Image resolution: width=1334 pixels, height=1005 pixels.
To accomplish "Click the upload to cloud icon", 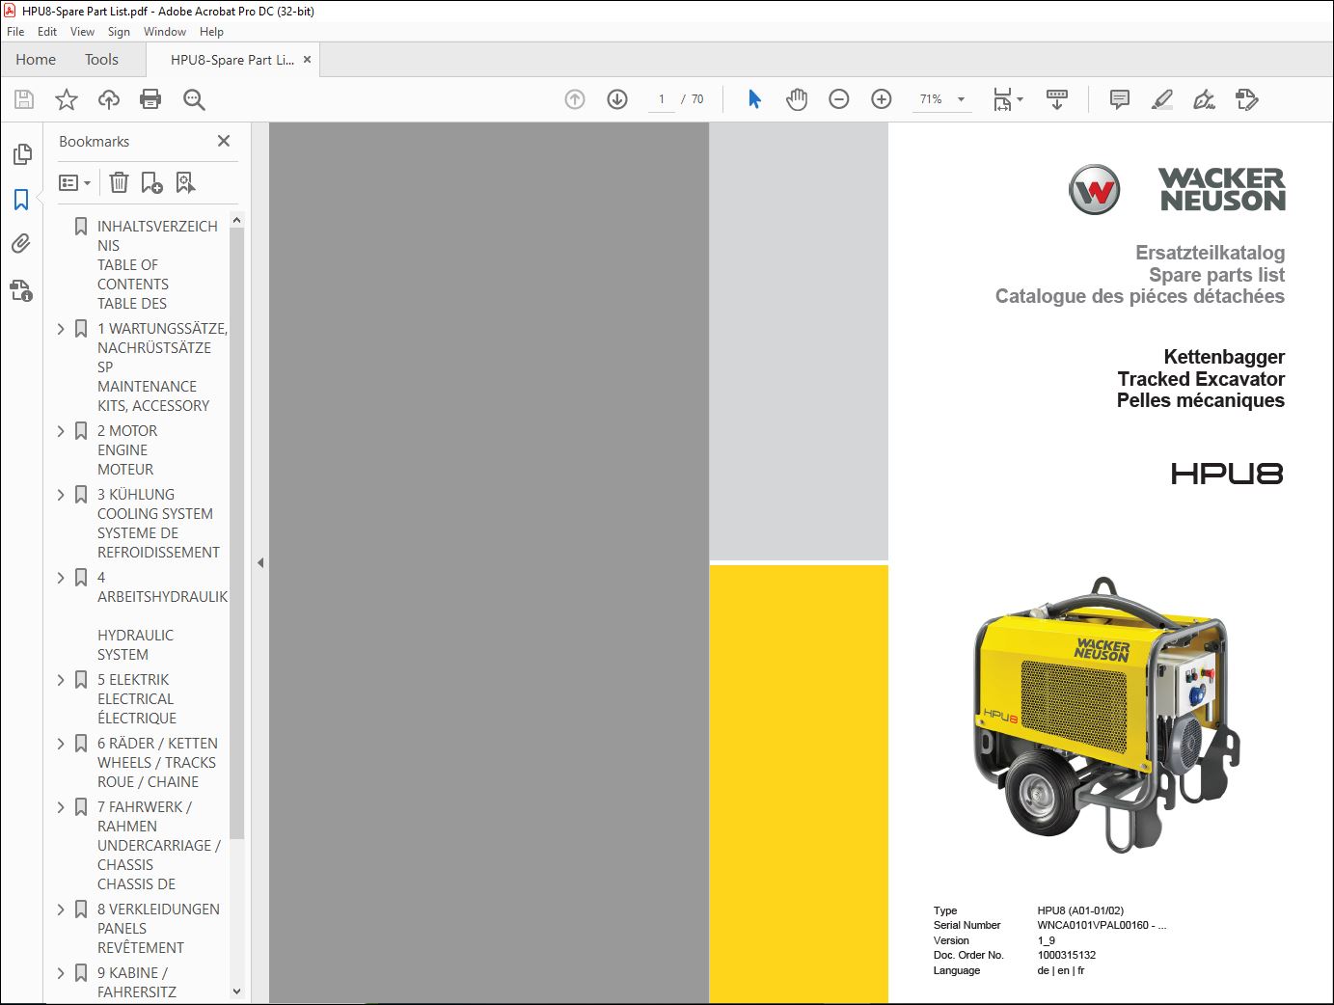I will [x=109, y=99].
